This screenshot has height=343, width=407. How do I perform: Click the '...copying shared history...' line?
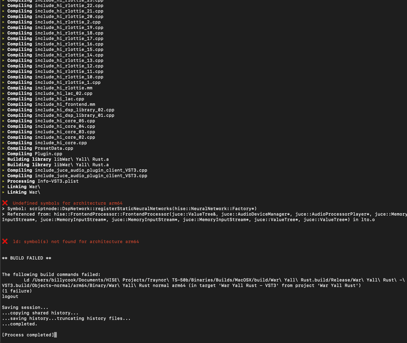[x=40, y=313]
